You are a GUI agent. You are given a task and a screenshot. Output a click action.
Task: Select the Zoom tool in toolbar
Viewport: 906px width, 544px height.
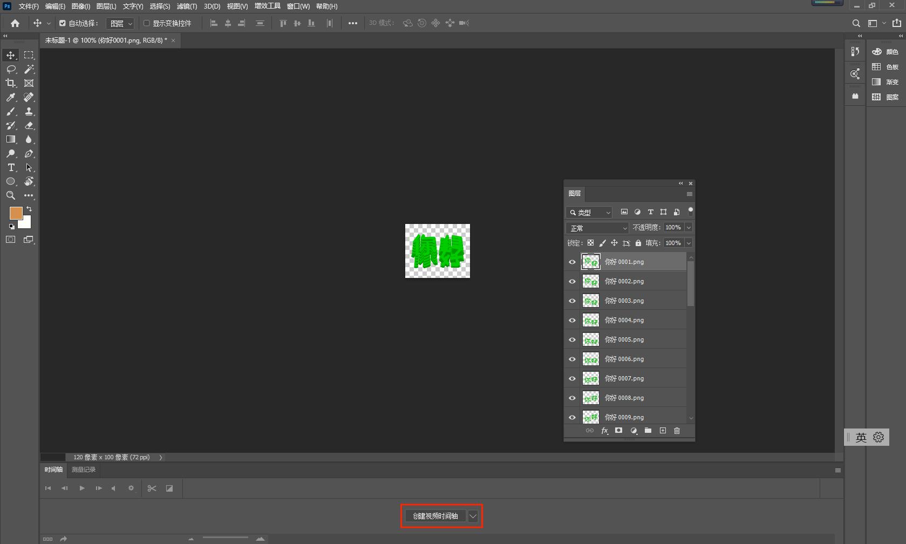(11, 195)
